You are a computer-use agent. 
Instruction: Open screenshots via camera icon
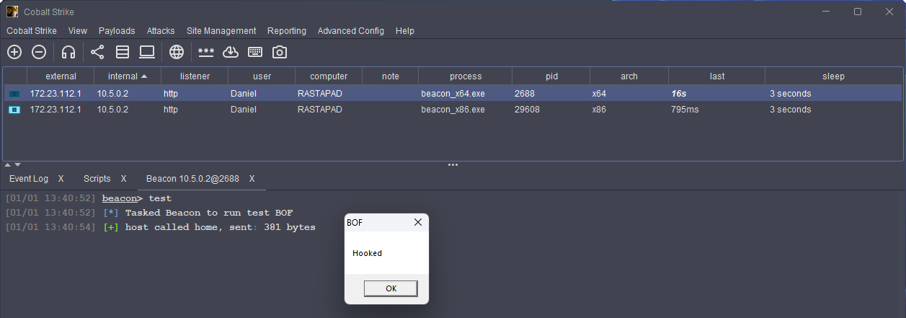280,52
